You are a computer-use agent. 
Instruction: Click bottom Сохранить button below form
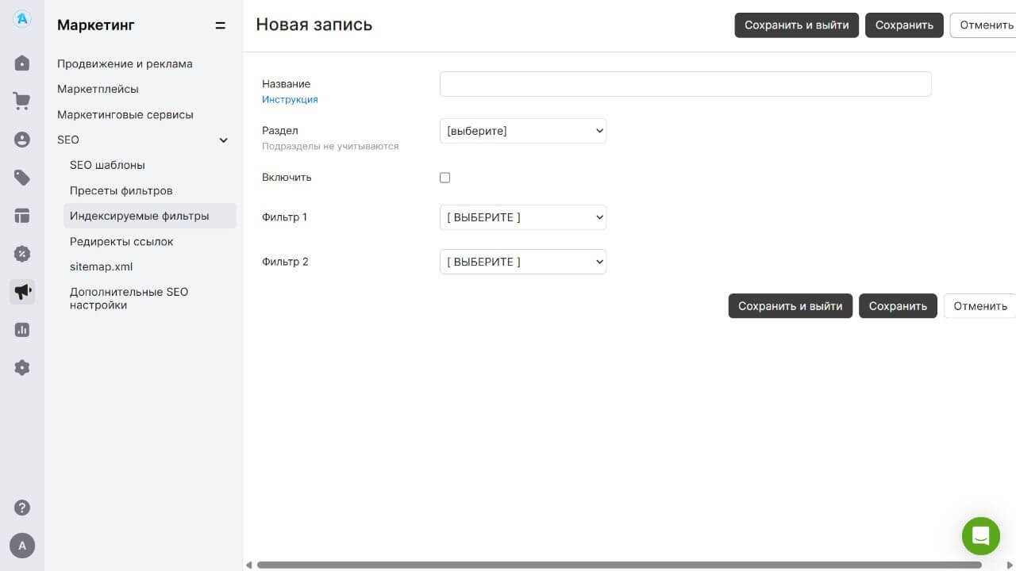(x=898, y=306)
